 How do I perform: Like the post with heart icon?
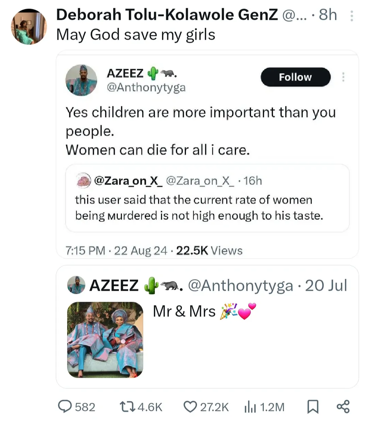[190, 407]
